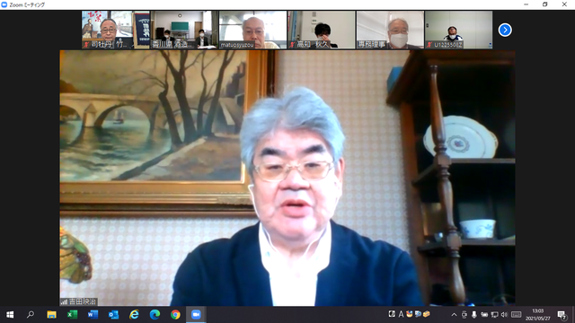Viewport: 575px width, 323px height.
Task: Restore down the Zoom window
Action: pos(545,4)
